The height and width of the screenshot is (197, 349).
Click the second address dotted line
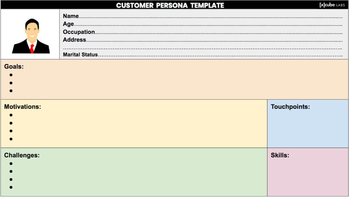point(203,48)
